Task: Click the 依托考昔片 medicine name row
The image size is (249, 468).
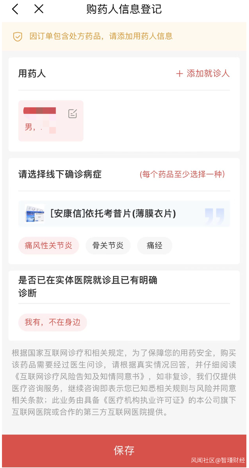Action: click(x=113, y=214)
